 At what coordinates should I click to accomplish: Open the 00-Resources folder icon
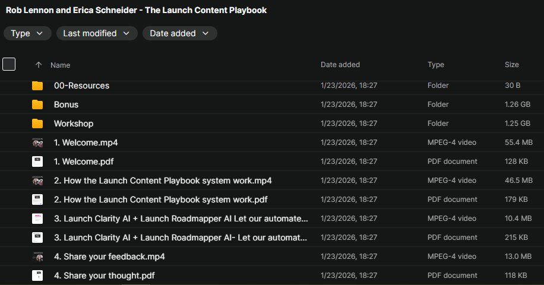(x=37, y=85)
